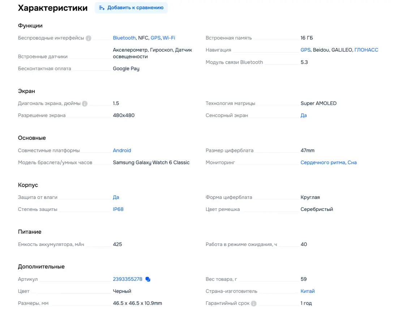Open the Android platform link
Screen dimensions: 394x314
coord(122,150)
